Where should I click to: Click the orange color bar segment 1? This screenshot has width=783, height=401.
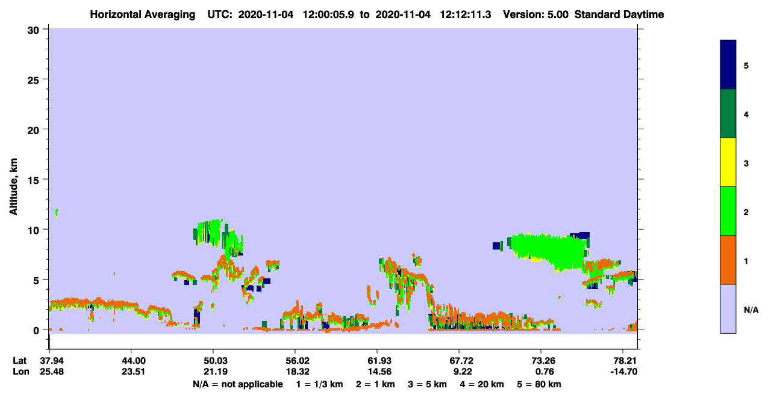pos(728,260)
